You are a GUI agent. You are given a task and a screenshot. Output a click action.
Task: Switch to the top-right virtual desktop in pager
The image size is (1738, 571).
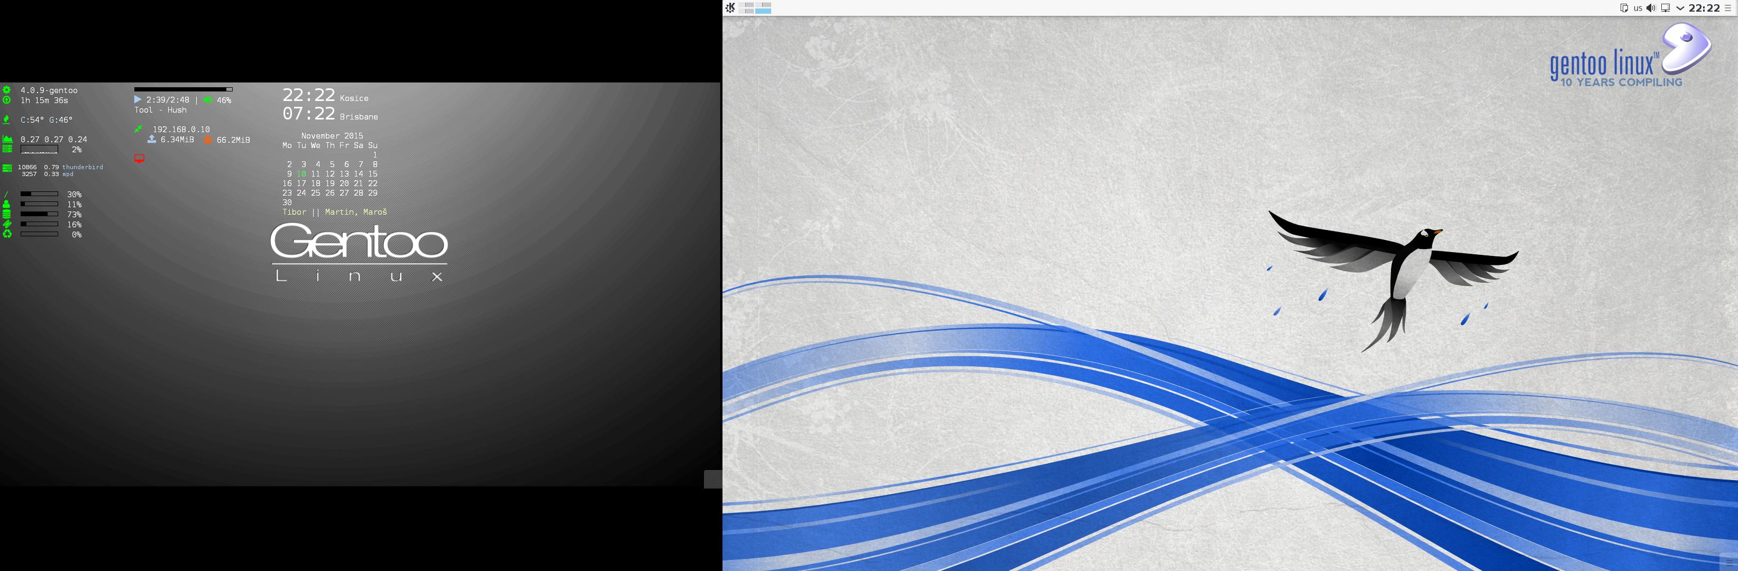tap(763, 5)
